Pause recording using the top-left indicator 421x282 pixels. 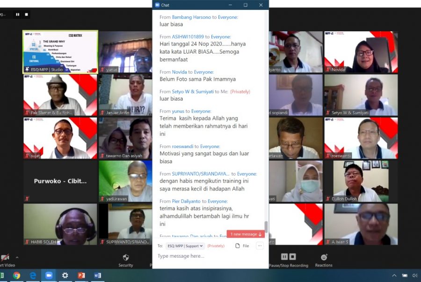coord(18,14)
